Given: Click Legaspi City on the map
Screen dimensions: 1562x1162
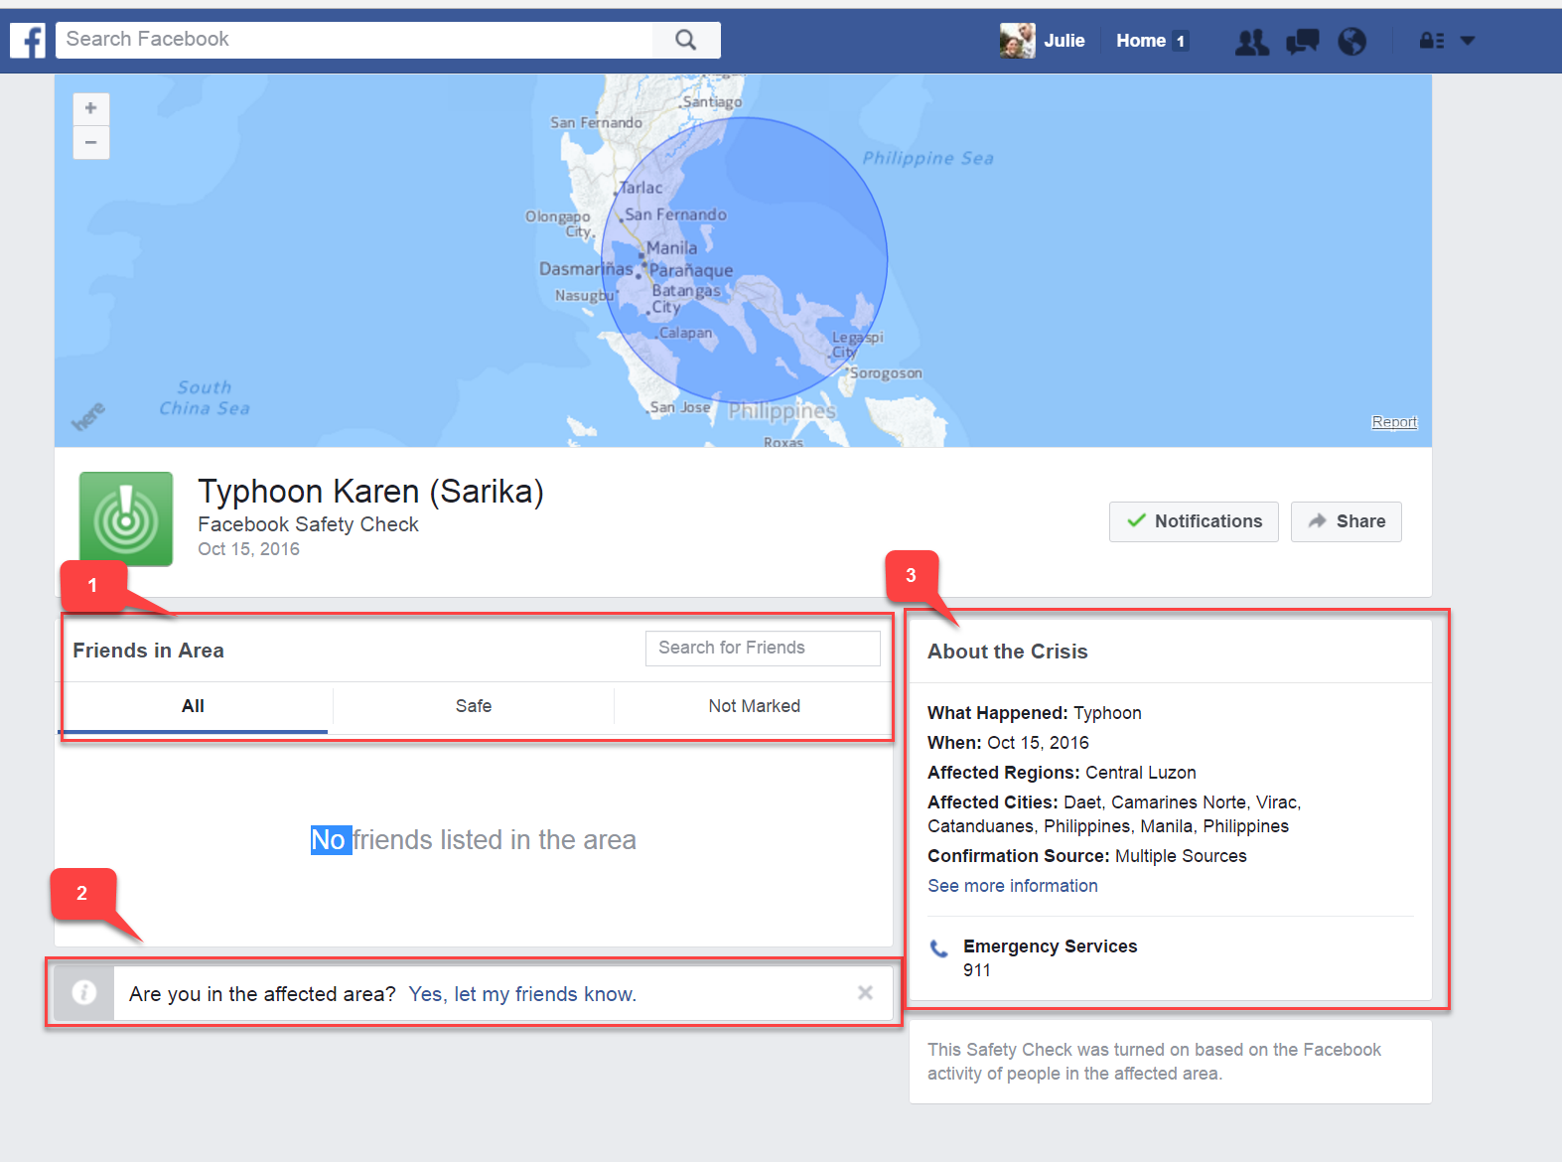Looking at the screenshot, I should (857, 345).
